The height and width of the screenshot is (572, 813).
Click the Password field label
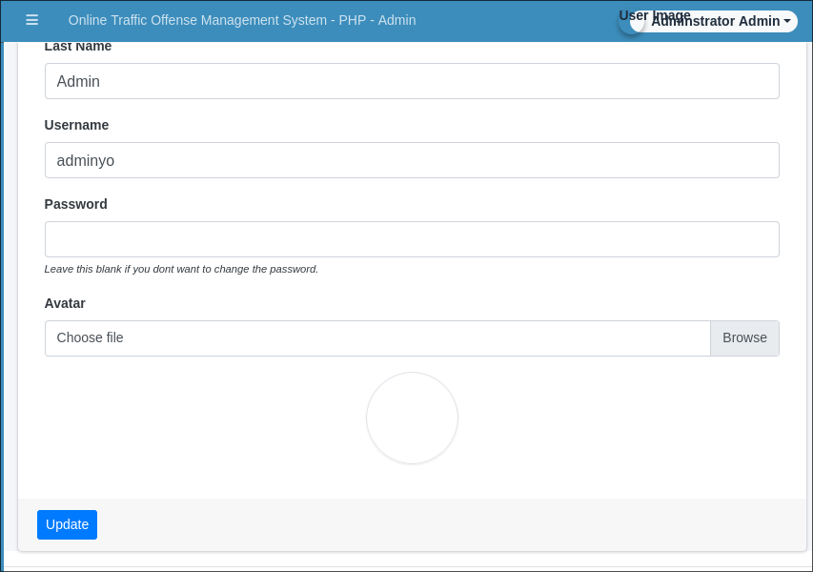click(75, 204)
